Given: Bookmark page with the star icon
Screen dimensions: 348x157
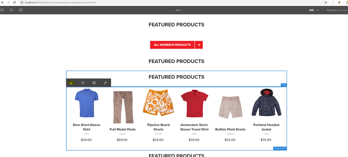Looking at the screenshot, I should pyautogui.click(x=326, y=2).
